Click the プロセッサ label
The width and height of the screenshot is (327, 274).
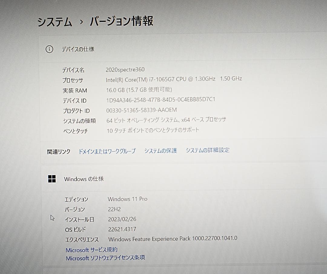point(73,80)
